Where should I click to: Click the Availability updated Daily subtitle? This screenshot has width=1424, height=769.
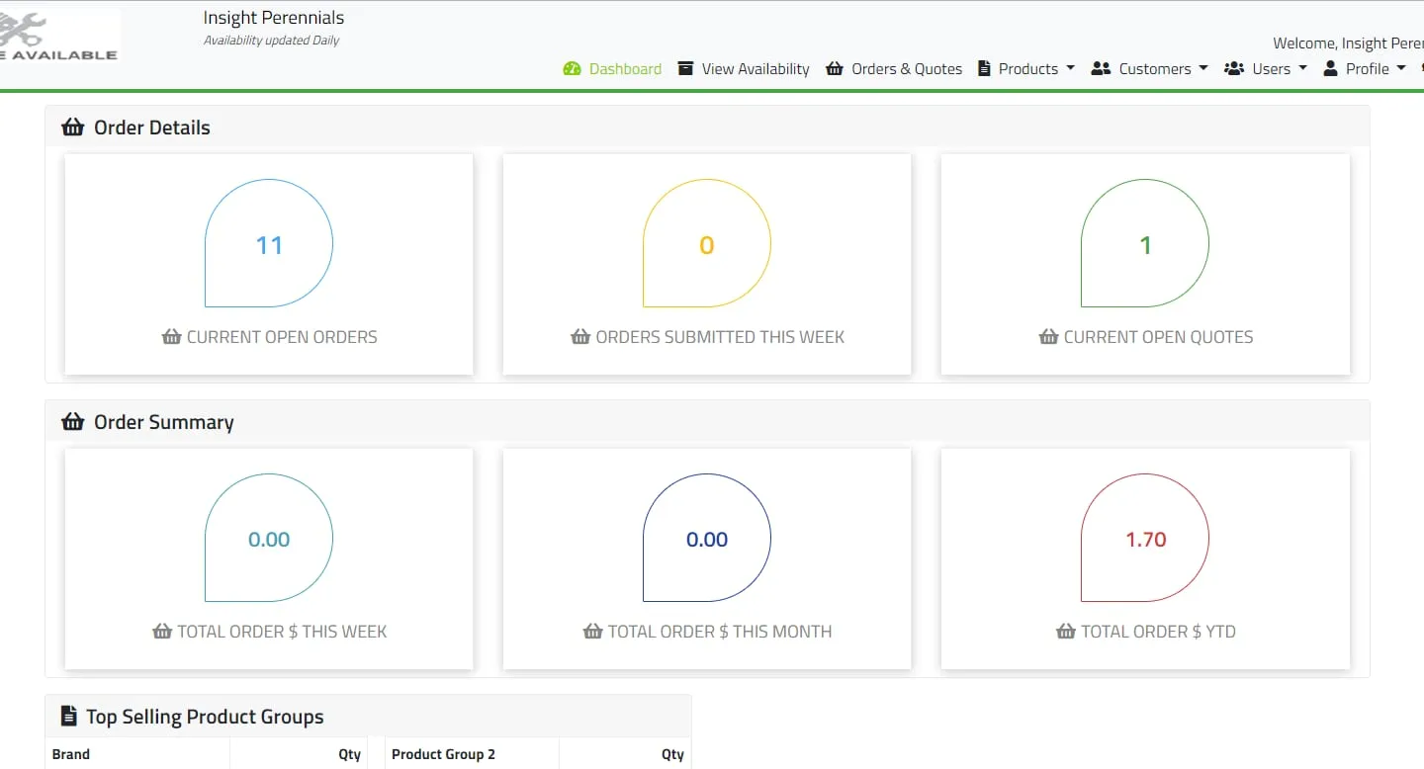point(271,41)
